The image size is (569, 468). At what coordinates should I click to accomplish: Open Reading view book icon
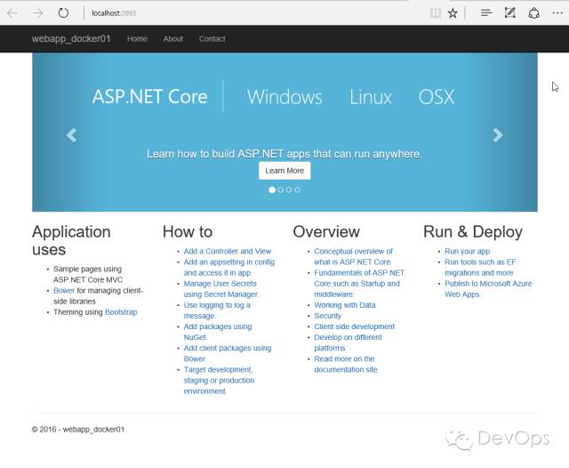[x=436, y=13]
